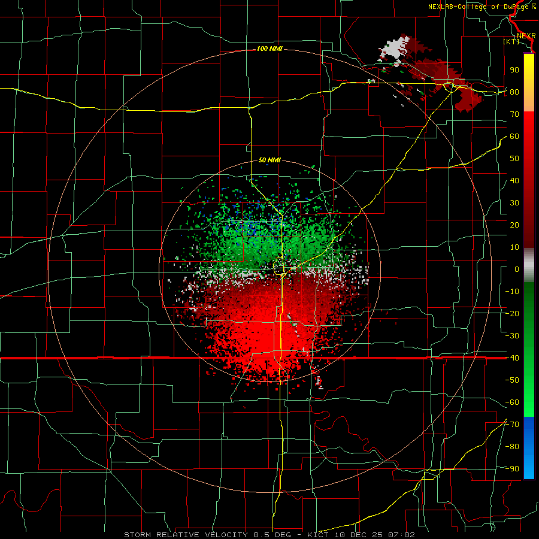The image size is (539, 539).
Task: Click the 50 NMI range ring label
Action: click(269, 160)
